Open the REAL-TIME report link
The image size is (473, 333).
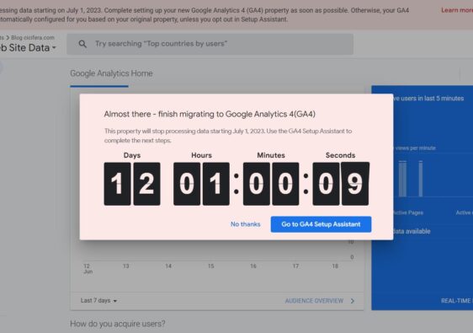tap(457, 301)
